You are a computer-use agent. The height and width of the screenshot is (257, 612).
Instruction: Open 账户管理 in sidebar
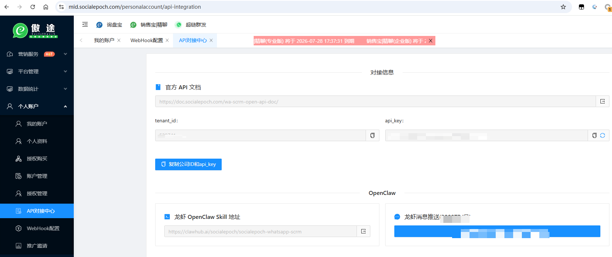pyautogui.click(x=37, y=176)
